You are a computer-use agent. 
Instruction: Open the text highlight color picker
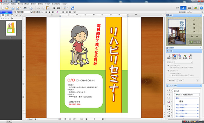pyautogui.click(x=57, y=12)
